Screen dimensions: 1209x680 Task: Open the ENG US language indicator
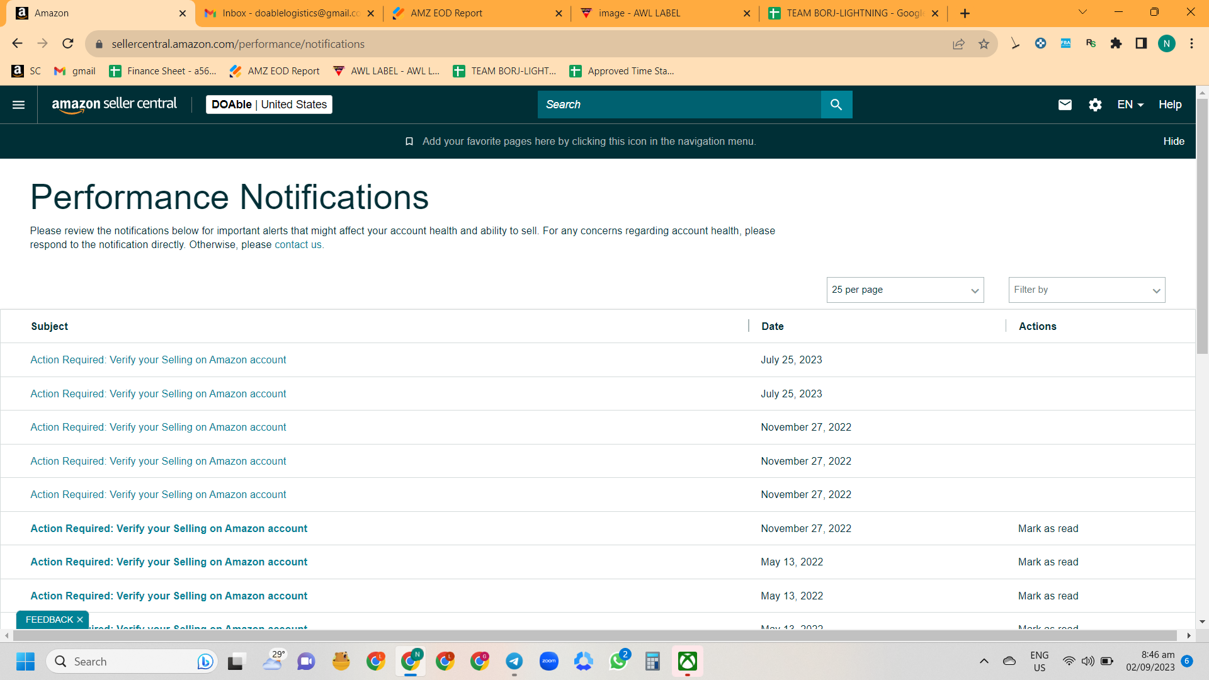tap(1040, 661)
